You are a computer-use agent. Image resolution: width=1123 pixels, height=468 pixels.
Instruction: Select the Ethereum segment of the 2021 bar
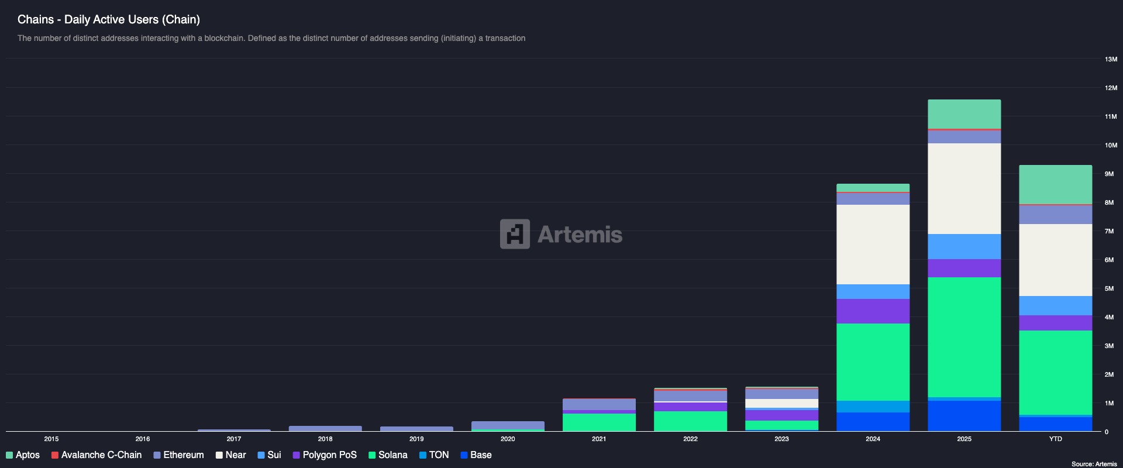point(600,405)
